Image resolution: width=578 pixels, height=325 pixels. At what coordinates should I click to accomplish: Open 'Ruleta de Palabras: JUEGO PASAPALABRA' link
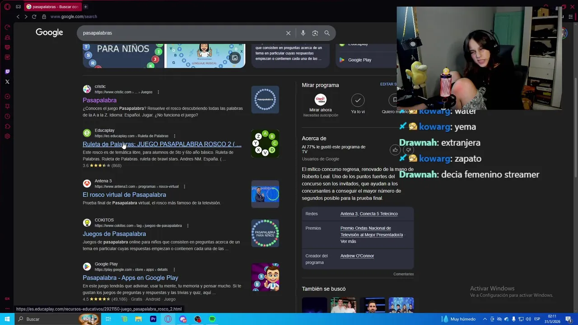[162, 144]
